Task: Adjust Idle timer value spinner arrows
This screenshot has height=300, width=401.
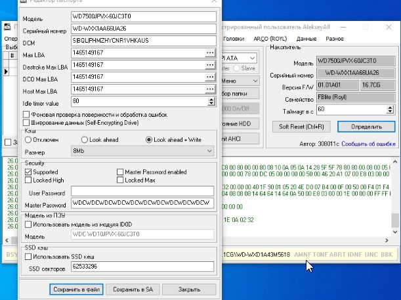Action: click(211, 102)
